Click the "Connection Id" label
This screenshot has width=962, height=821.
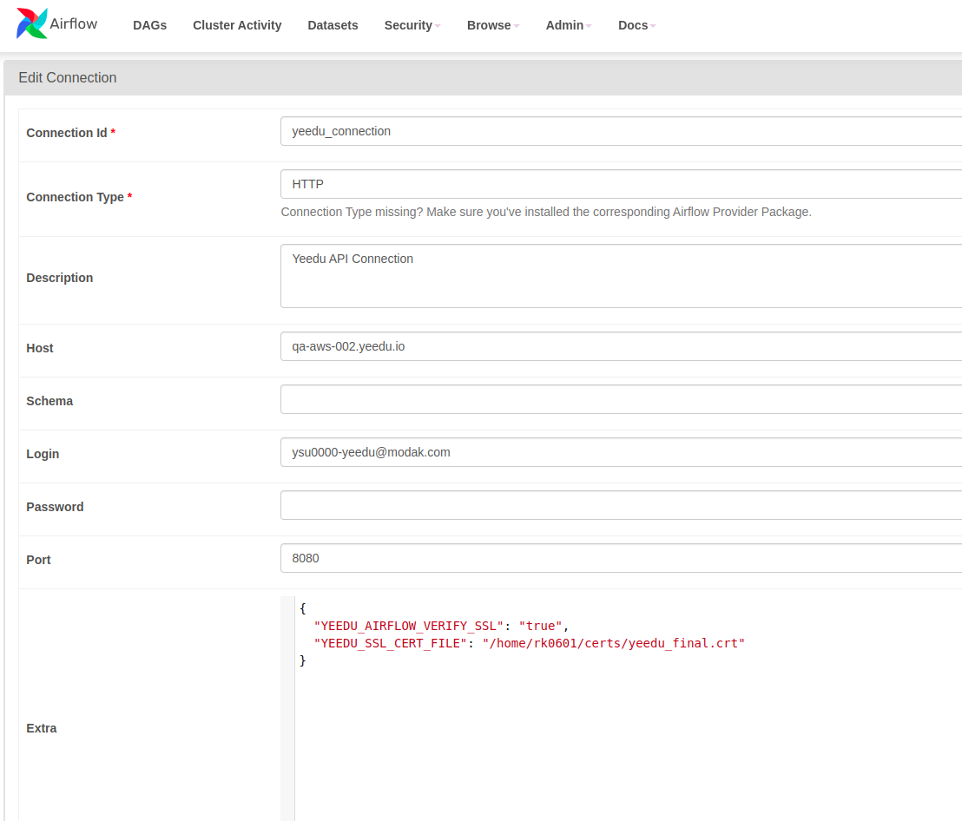(x=67, y=133)
